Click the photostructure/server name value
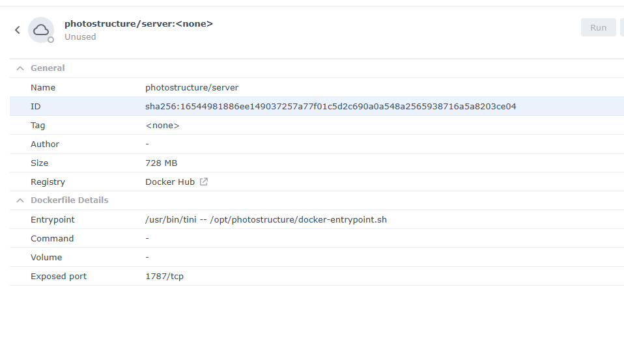 pos(191,88)
